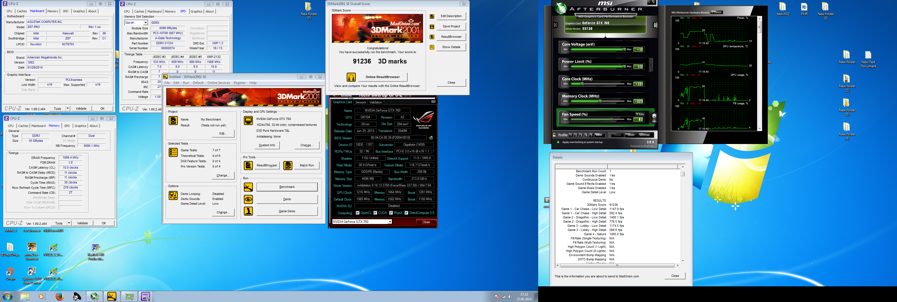Click the System Info button
Screen dimensions: 897x302
coord(267,145)
